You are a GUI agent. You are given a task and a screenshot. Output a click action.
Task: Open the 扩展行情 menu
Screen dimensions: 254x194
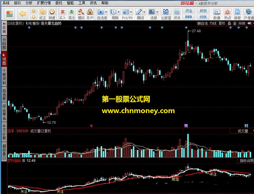click(x=44, y=3)
